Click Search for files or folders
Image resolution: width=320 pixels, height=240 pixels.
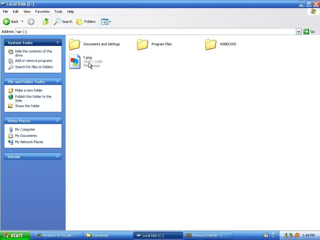[x=34, y=67]
